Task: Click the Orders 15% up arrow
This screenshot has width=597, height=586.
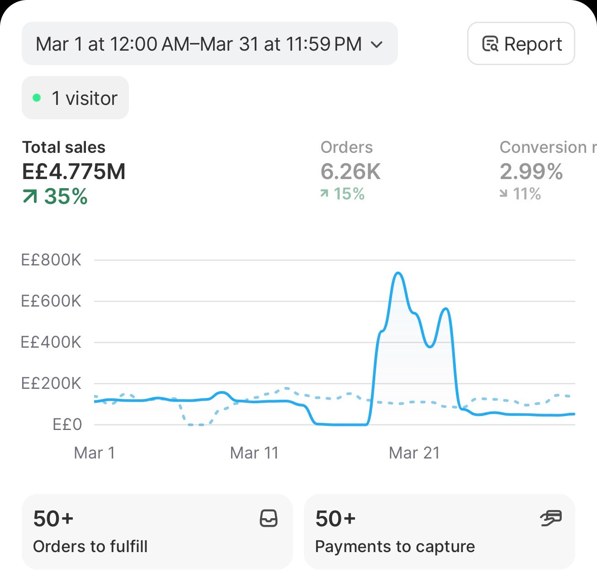Action: (x=324, y=194)
